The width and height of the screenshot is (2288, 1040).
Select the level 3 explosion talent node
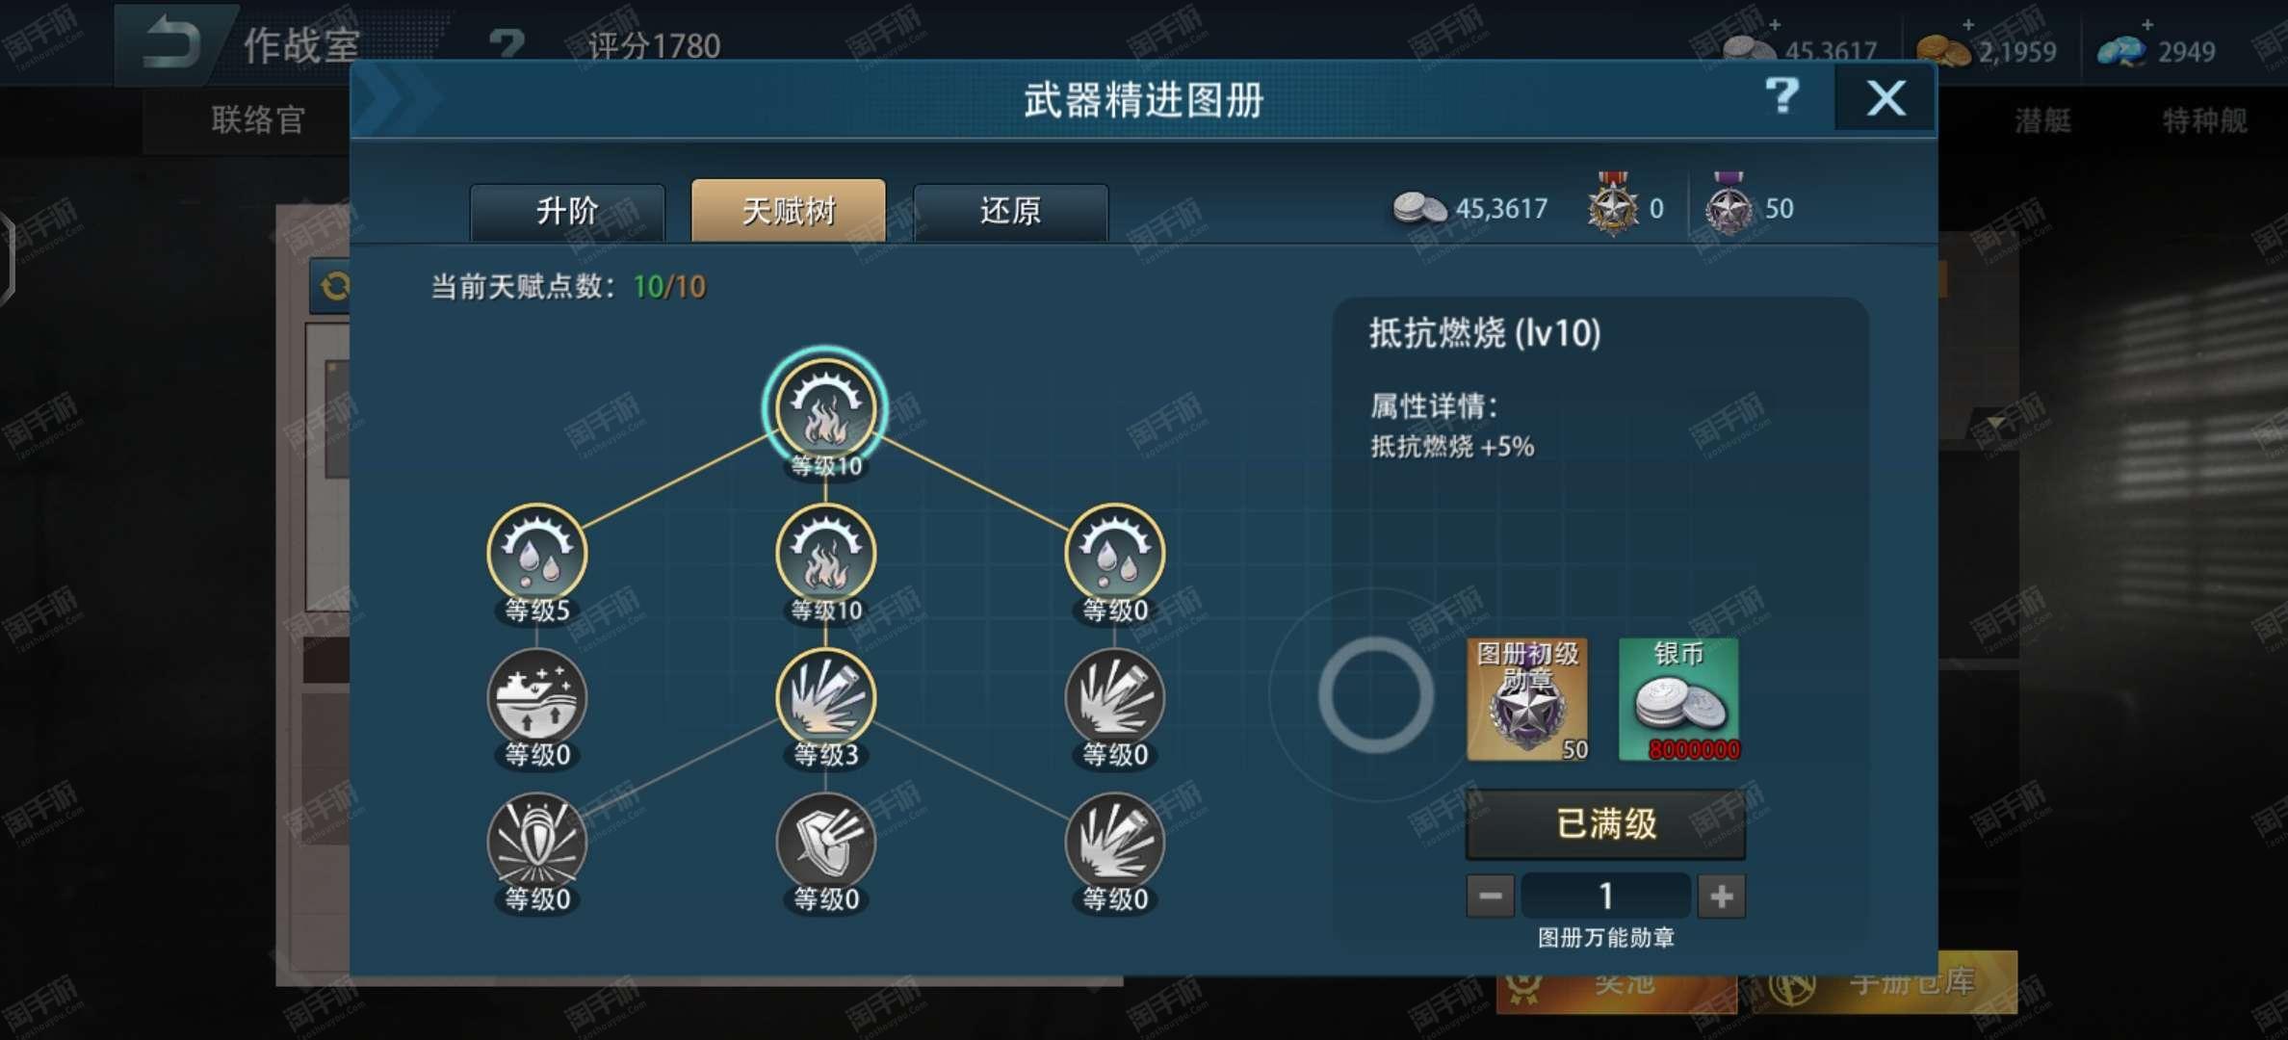coord(826,698)
